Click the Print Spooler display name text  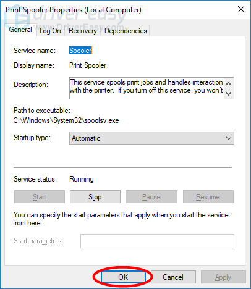(x=88, y=65)
